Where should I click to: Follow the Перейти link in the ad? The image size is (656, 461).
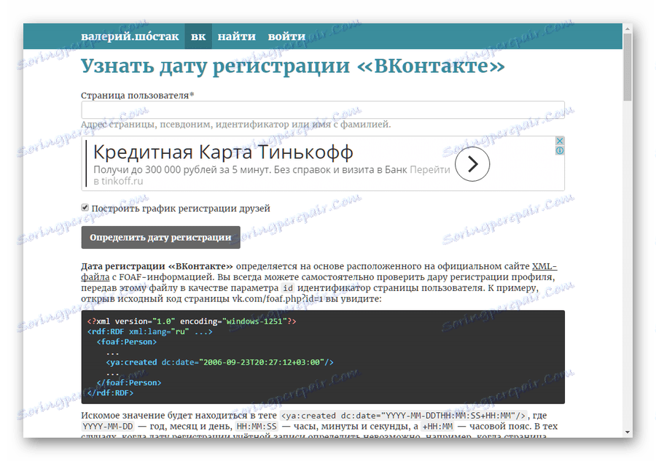429,169
